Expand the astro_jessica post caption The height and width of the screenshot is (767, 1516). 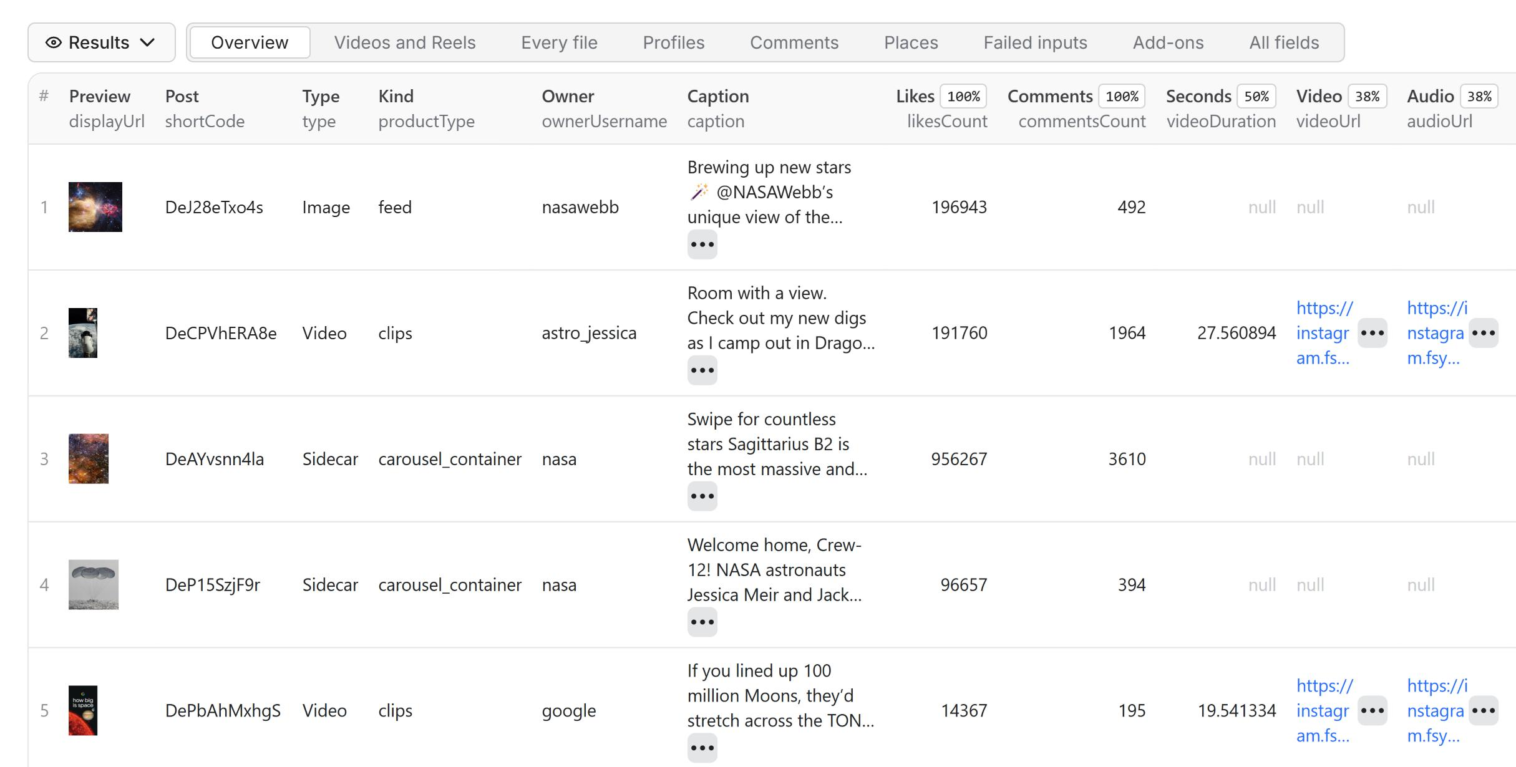pyautogui.click(x=702, y=370)
